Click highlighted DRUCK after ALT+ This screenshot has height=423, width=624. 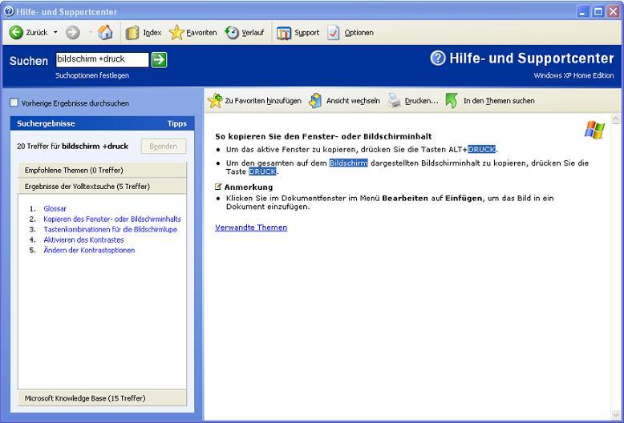[481, 150]
